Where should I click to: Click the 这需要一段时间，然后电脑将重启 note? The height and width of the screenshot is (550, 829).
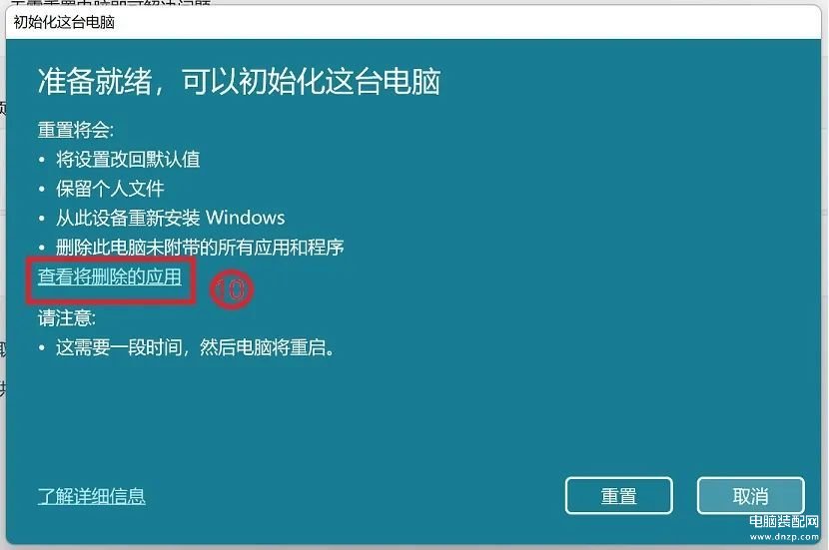point(195,347)
